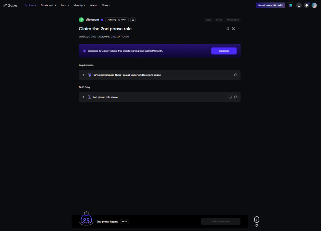Open the three-dot more options menu
Screen dimensions: 321x231
point(239,29)
